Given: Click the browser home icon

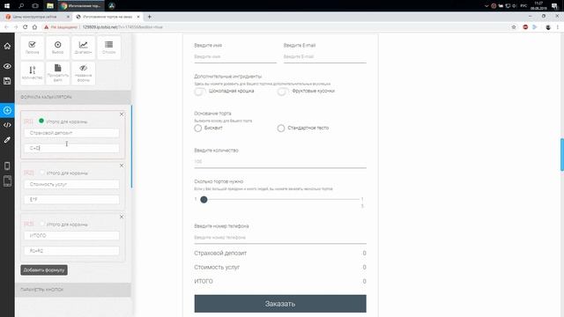Looking at the screenshot, I should click(x=34, y=27).
